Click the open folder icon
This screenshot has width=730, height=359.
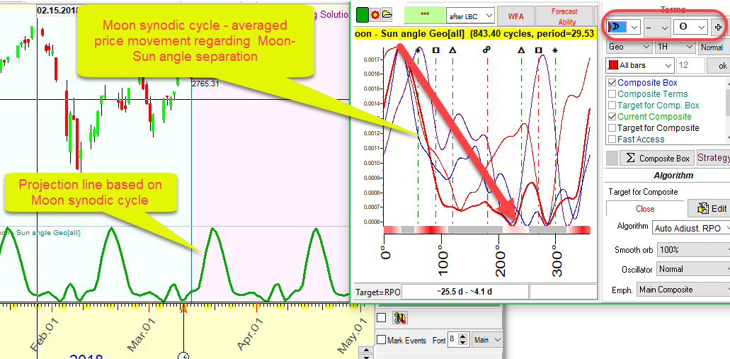tap(386, 15)
